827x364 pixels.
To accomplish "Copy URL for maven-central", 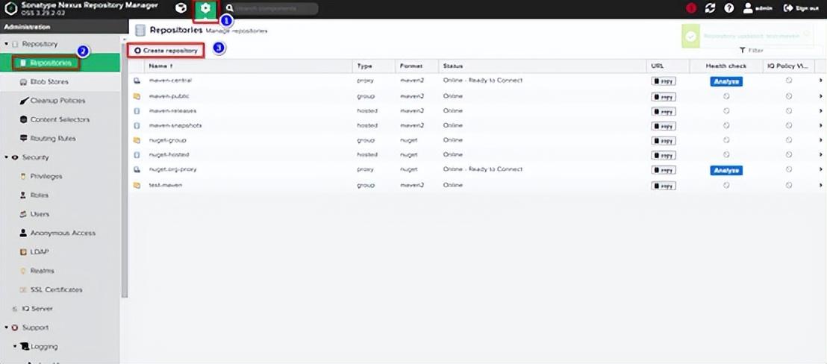I will (x=664, y=81).
